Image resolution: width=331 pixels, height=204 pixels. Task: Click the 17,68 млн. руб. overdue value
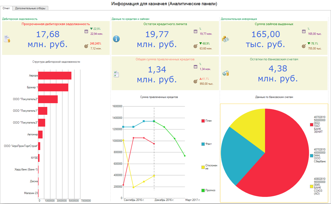tap(47, 39)
